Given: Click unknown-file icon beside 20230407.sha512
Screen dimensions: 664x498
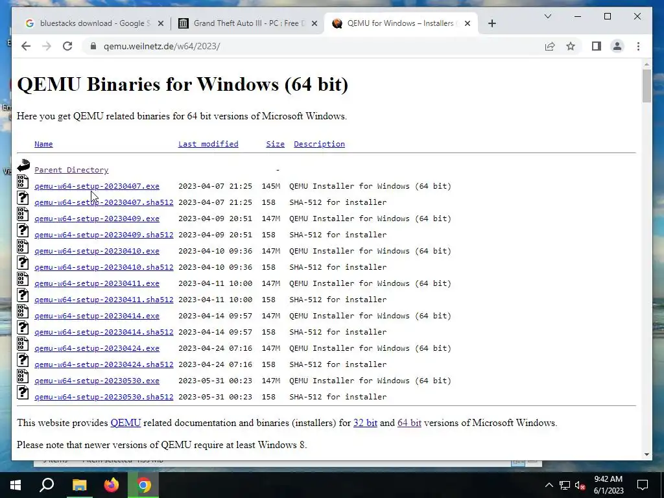Looking at the screenshot, I should [23, 198].
